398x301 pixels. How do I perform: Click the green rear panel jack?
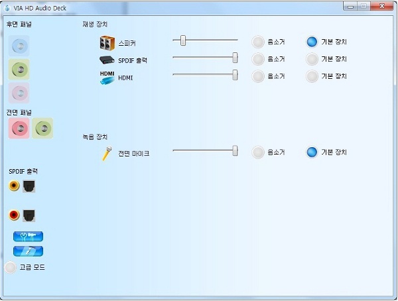[x=19, y=70]
